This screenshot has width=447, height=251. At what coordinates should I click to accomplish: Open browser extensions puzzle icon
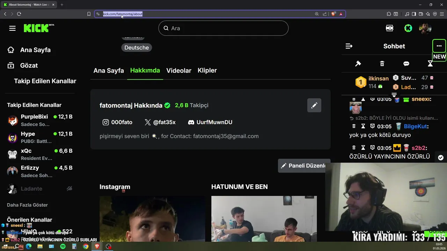389,14
